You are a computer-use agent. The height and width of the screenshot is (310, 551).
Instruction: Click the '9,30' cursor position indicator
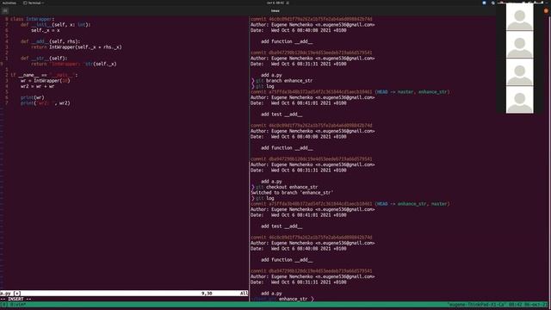click(x=207, y=293)
